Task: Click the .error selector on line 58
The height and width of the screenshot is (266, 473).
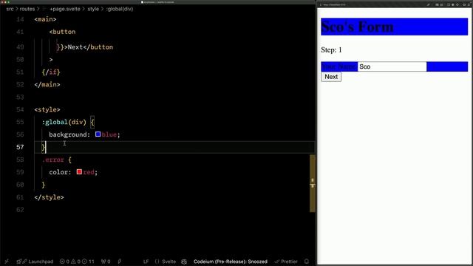Action: coord(52,160)
